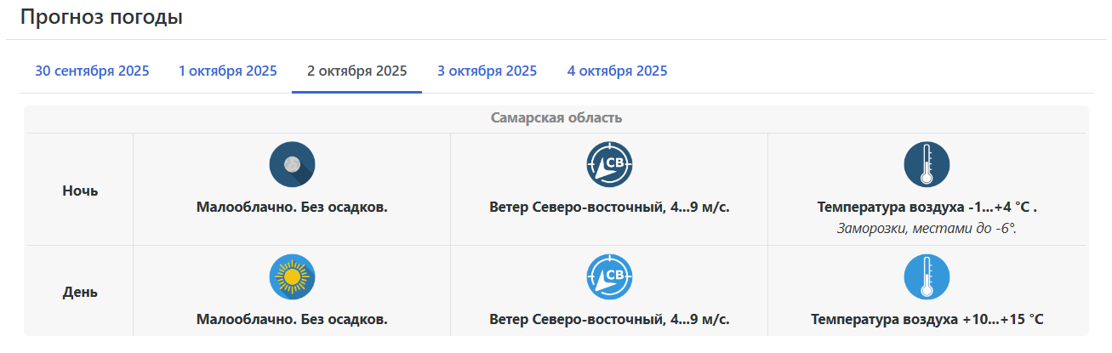Click the night wind direction compass icon
Screen dimensions: 1112x353
coord(609,164)
